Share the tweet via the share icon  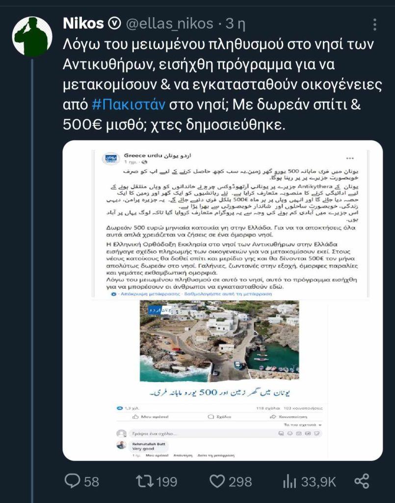[362, 481]
